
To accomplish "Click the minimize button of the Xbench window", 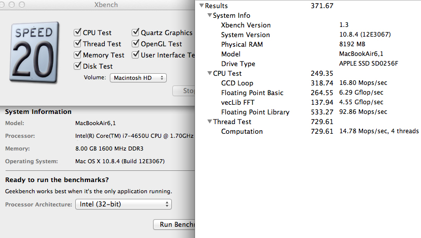I will [x=12, y=5].
